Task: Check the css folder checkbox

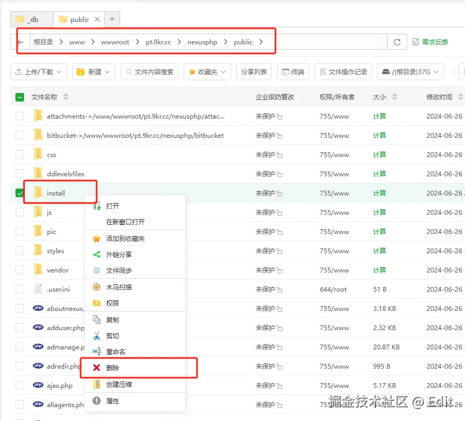Action: pyautogui.click(x=20, y=154)
